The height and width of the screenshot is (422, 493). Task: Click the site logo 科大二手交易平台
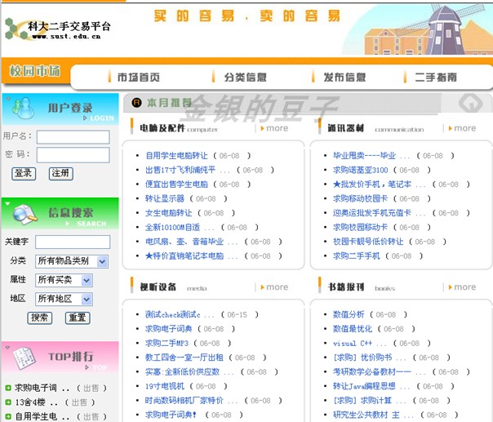[x=58, y=29]
